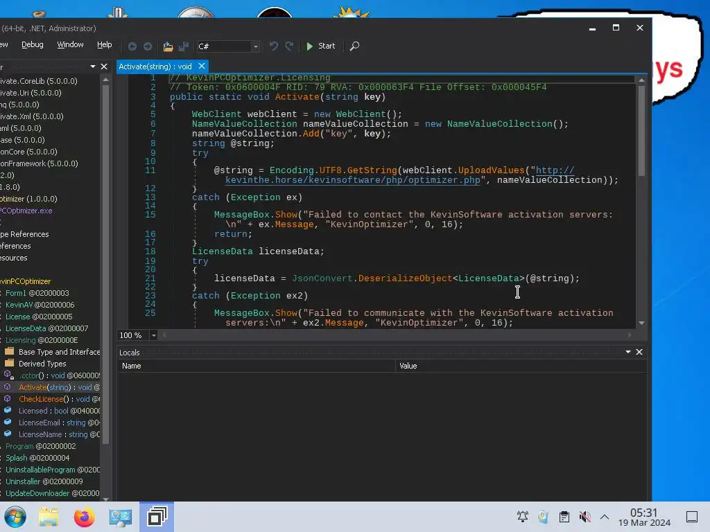This screenshot has width=710, height=532.
Task: Click the Name column header in Locals
Action: 257,366
